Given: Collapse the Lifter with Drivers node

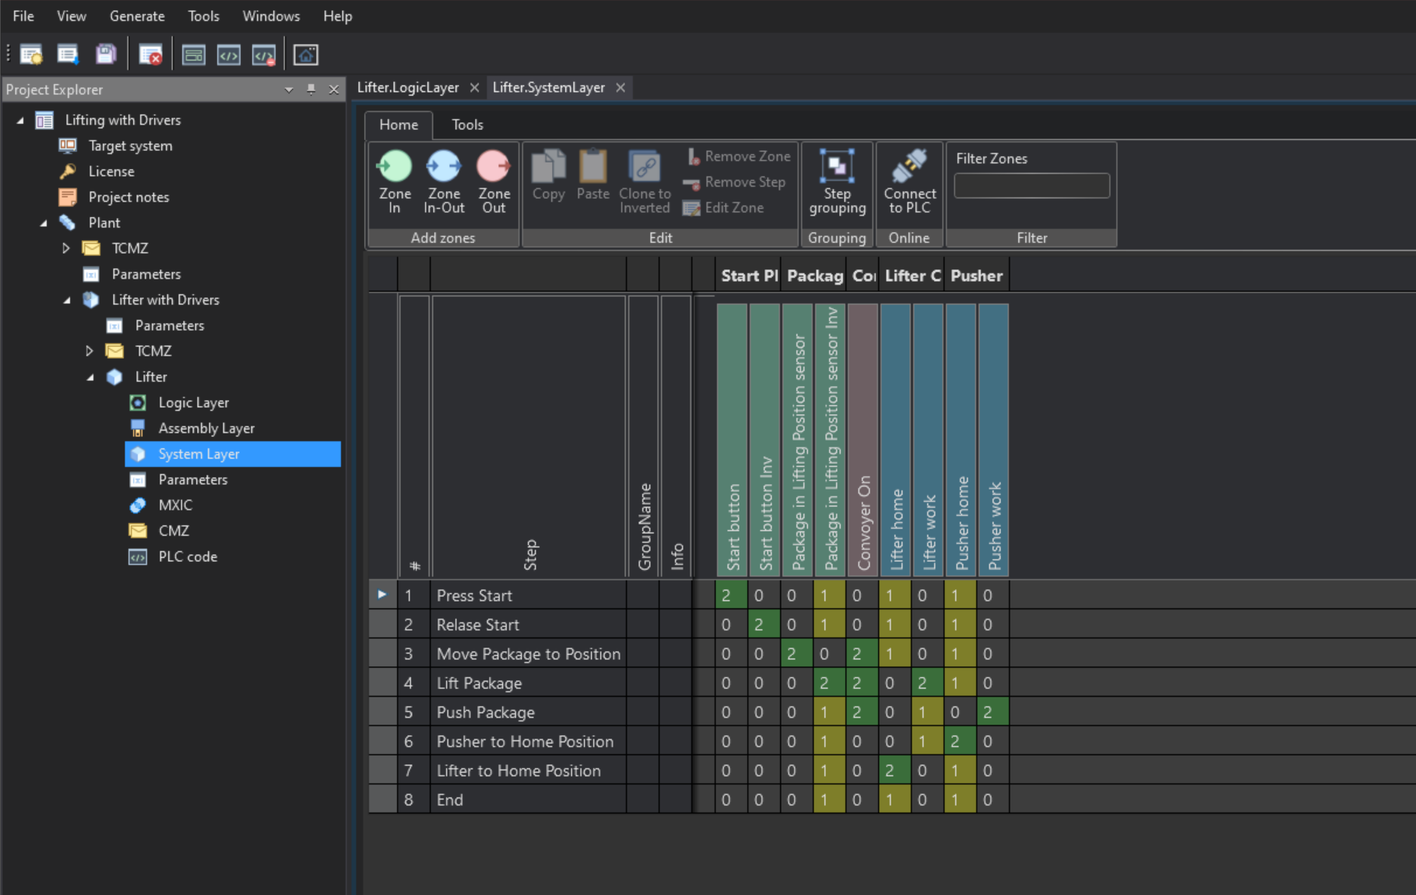Looking at the screenshot, I should (x=67, y=300).
